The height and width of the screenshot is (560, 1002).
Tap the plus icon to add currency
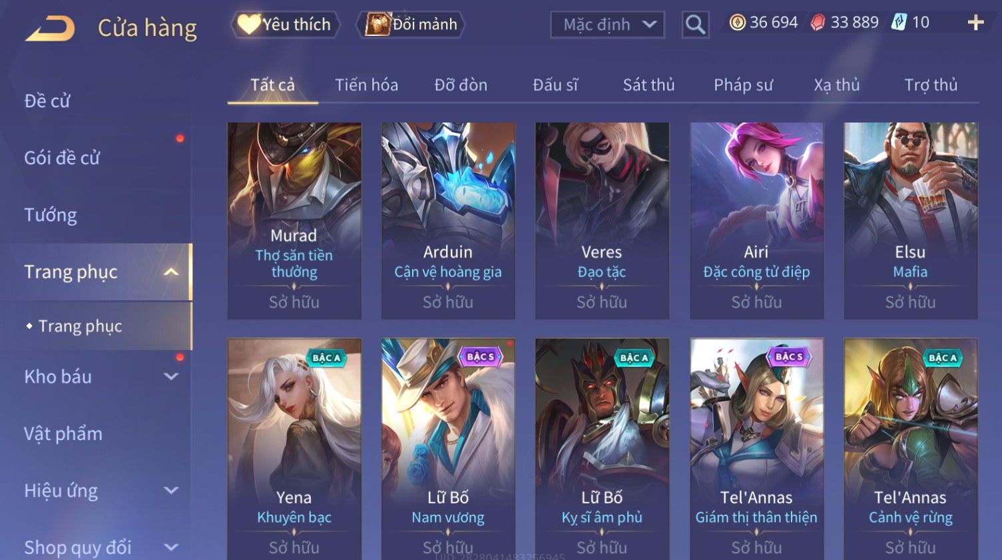[x=976, y=23]
